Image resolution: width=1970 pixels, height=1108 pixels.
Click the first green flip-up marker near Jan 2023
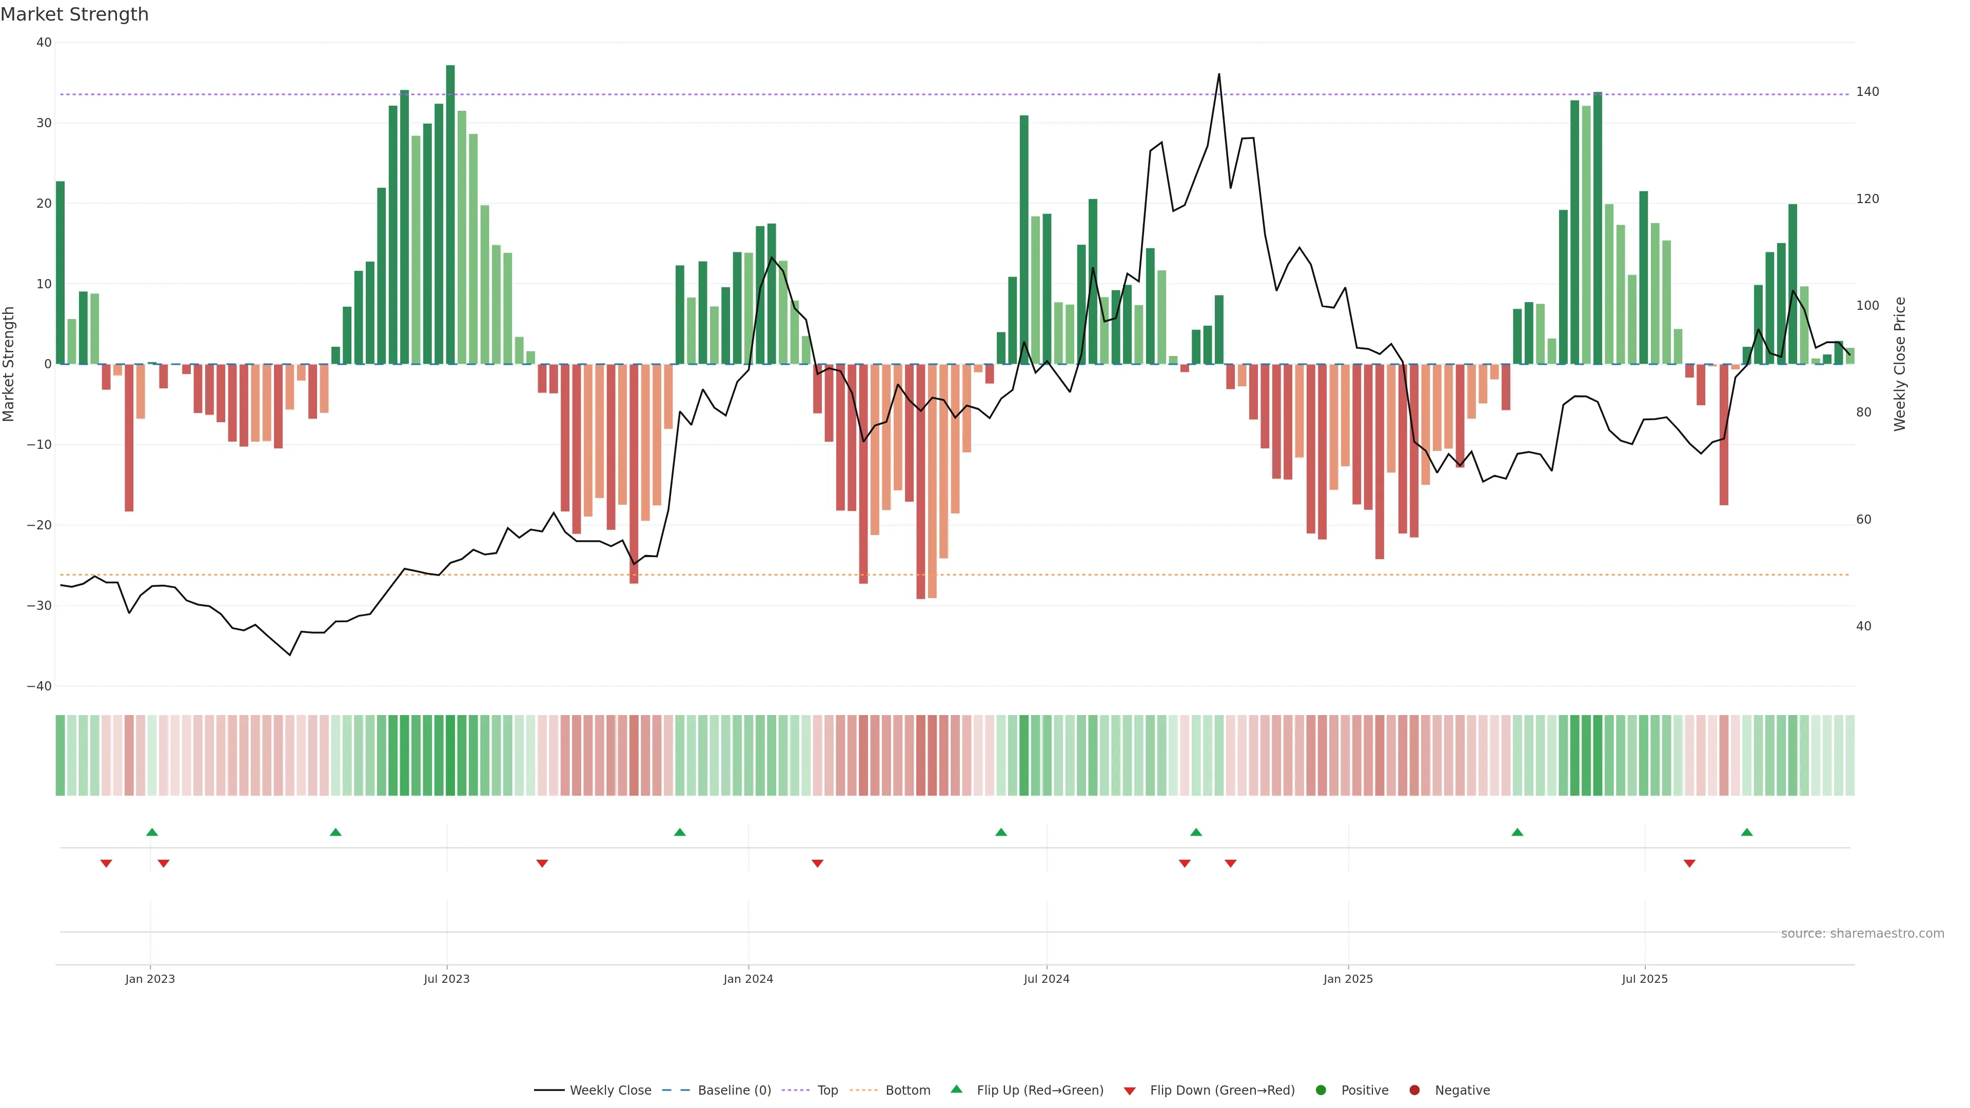click(152, 832)
